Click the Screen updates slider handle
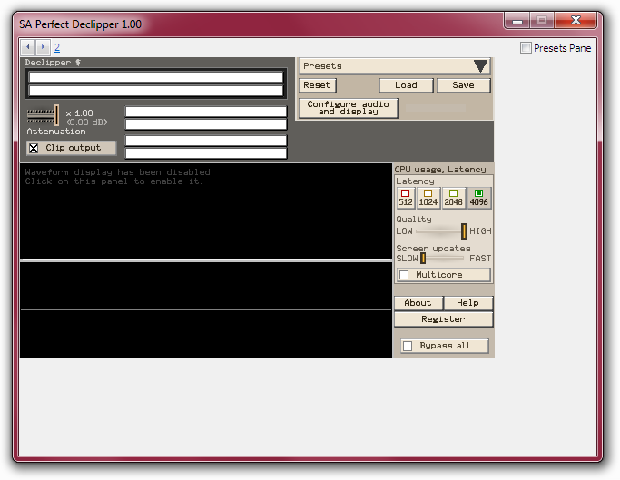 tap(423, 259)
